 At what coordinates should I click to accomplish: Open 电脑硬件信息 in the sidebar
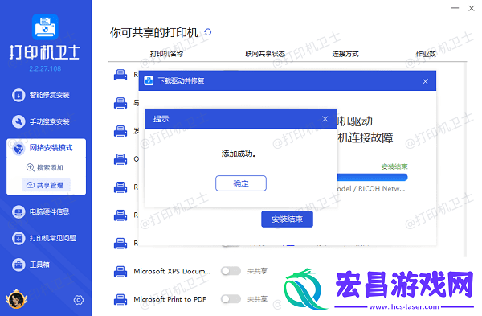(42, 211)
